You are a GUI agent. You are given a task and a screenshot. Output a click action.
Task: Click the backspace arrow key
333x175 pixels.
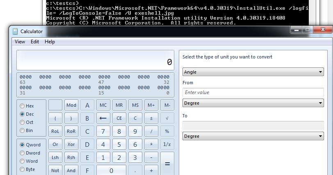coord(103,118)
